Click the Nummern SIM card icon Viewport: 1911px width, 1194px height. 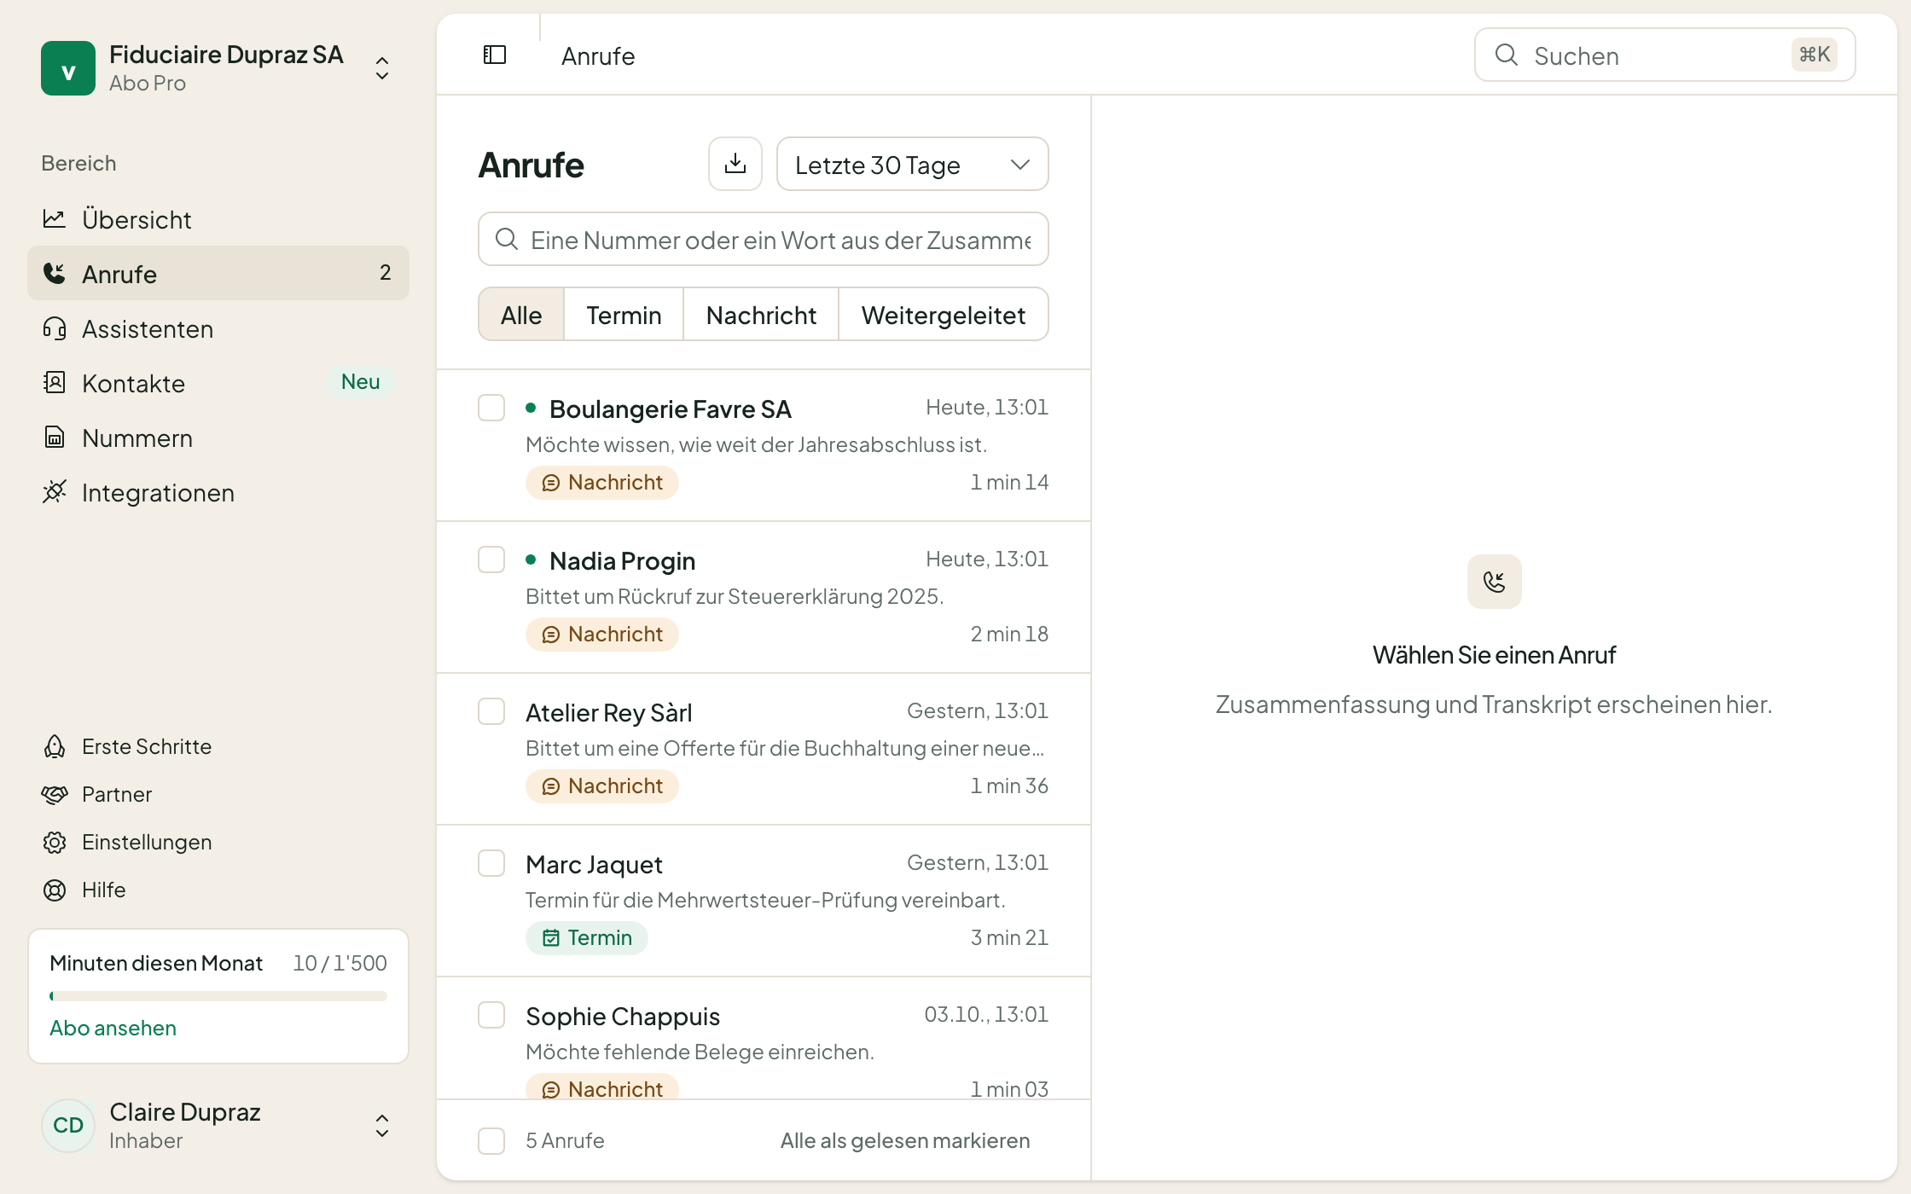pos(55,438)
